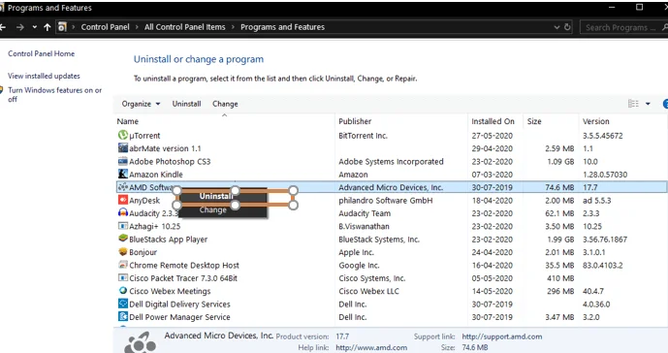Click the philandro Software GmbH publisher cell

click(386, 201)
